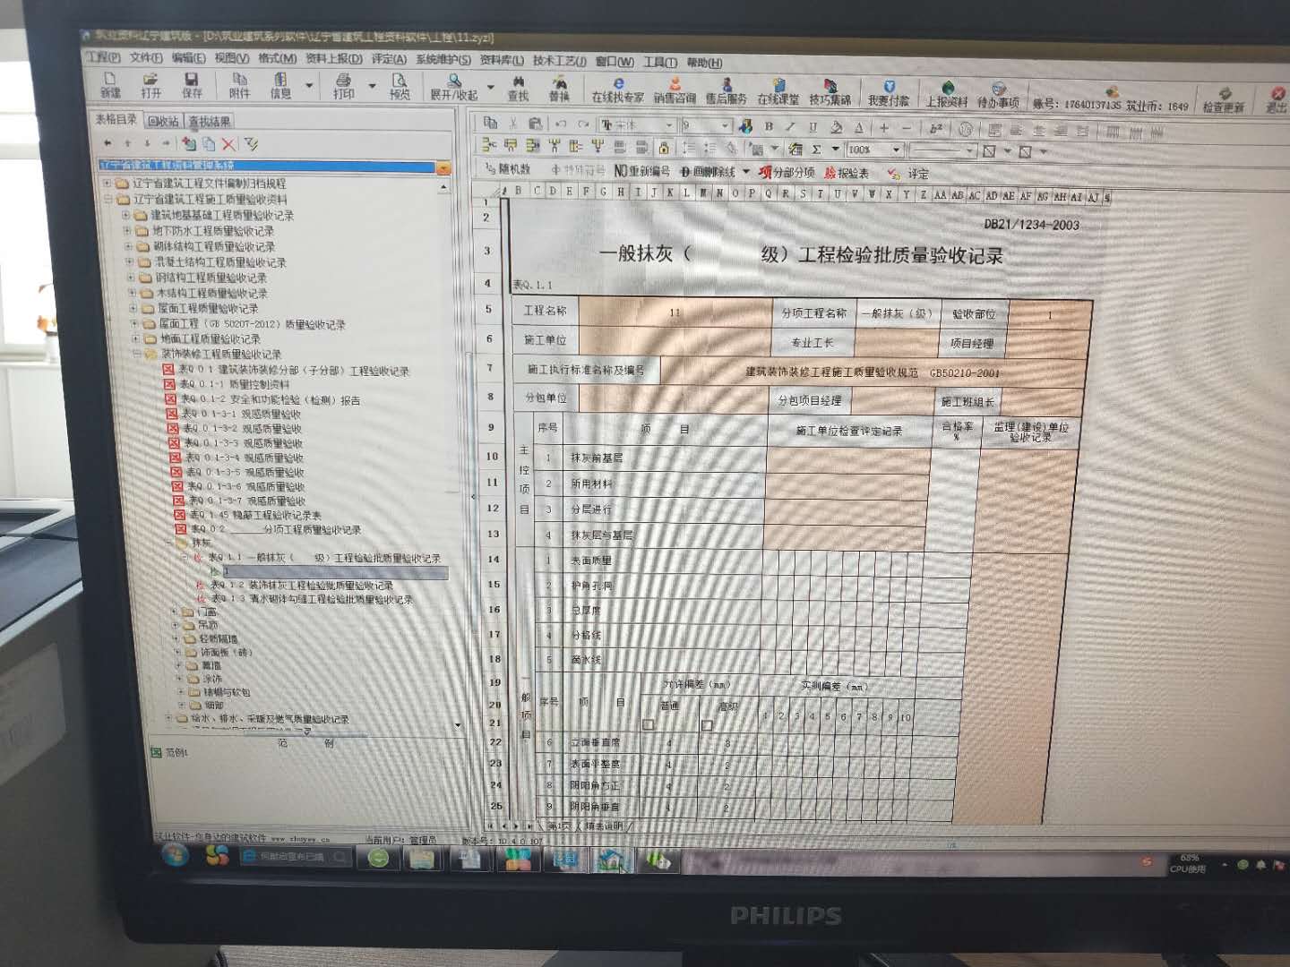The width and height of the screenshot is (1290, 967).
Task: Check the 高级 checkbox in the form
Action: [707, 725]
